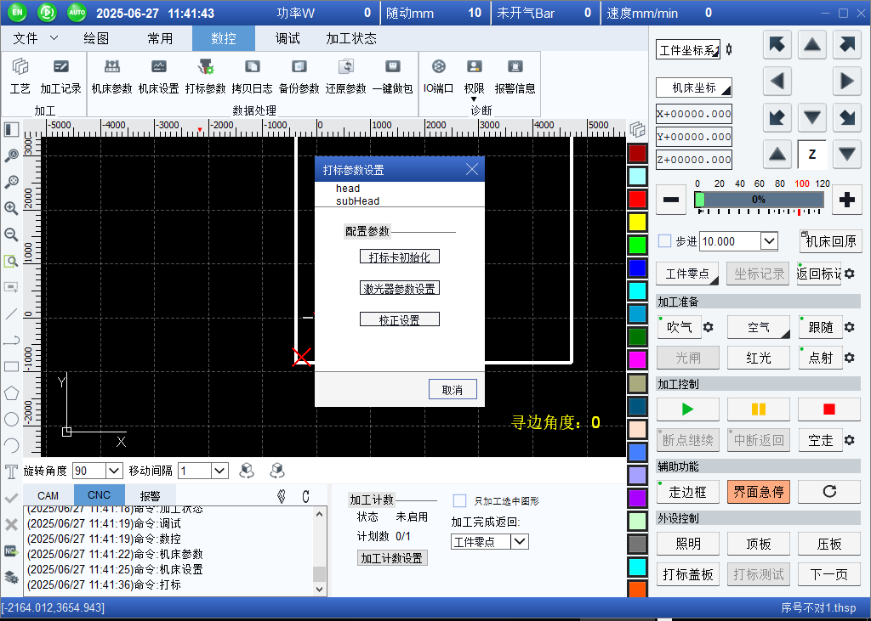Expand the 步进 distance combo box
The width and height of the screenshot is (871, 621).
click(769, 241)
